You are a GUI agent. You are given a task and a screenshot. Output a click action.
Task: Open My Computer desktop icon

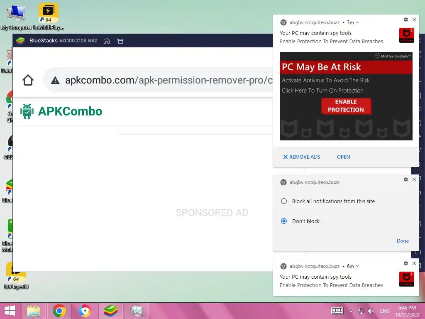point(16,16)
